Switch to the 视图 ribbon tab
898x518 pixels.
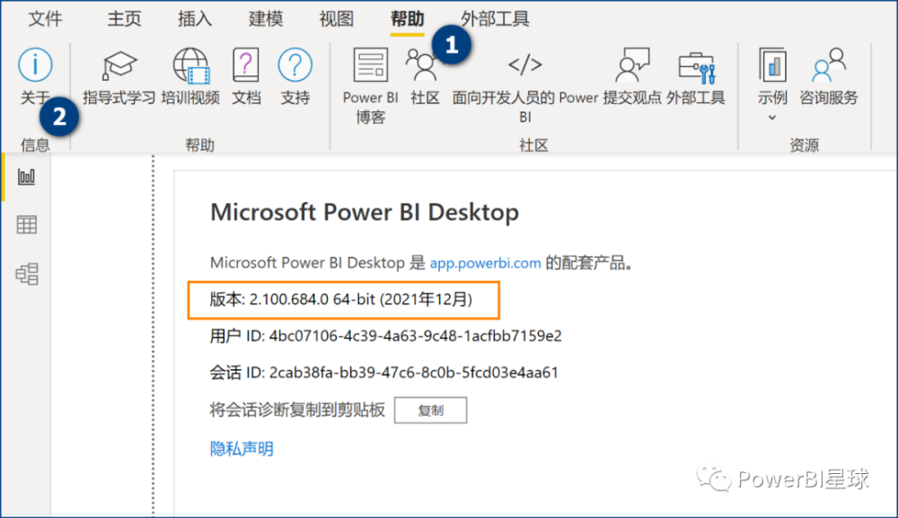(336, 19)
